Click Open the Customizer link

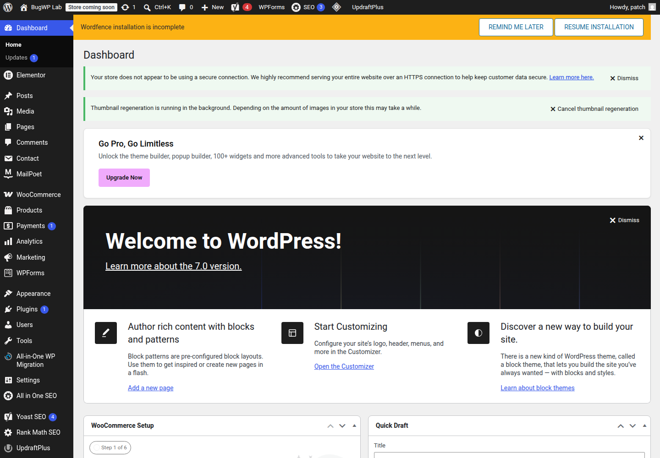pyautogui.click(x=344, y=366)
